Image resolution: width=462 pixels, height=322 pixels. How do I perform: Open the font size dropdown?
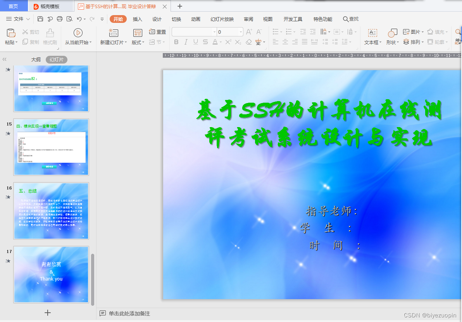pos(241,32)
